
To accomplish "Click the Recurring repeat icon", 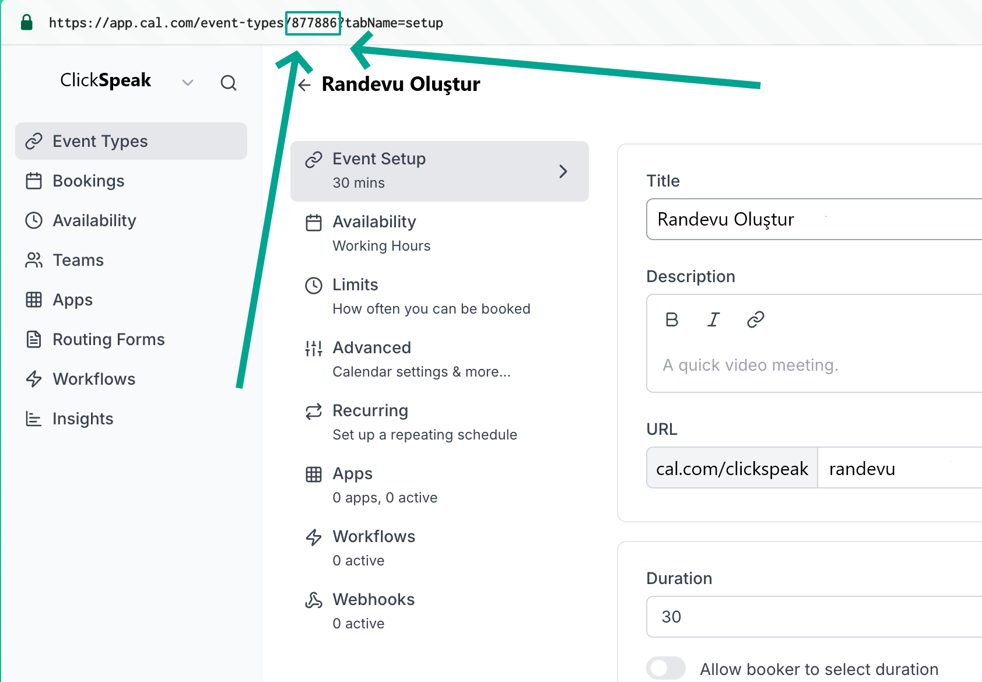I will [314, 412].
